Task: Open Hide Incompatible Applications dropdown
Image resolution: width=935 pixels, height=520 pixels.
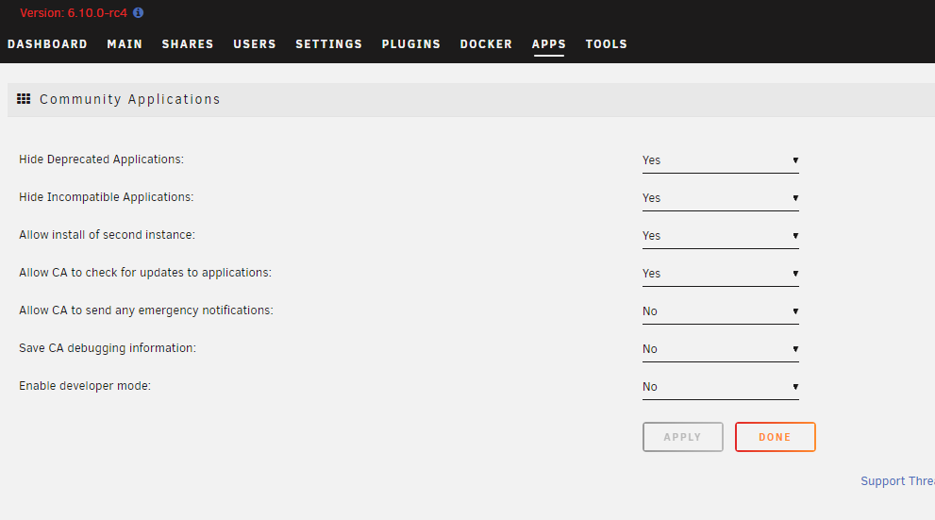Action: [x=720, y=198]
